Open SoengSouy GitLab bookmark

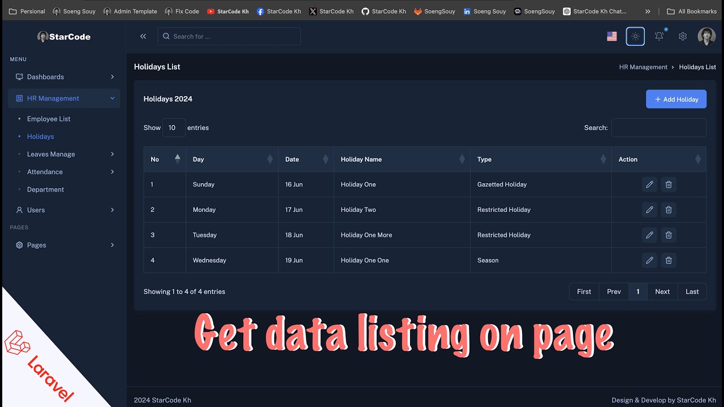[x=434, y=11]
